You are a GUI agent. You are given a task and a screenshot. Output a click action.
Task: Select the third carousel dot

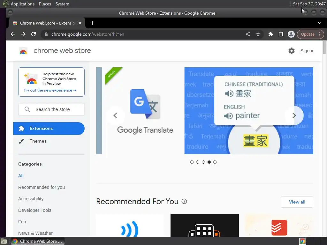[x=203, y=162]
